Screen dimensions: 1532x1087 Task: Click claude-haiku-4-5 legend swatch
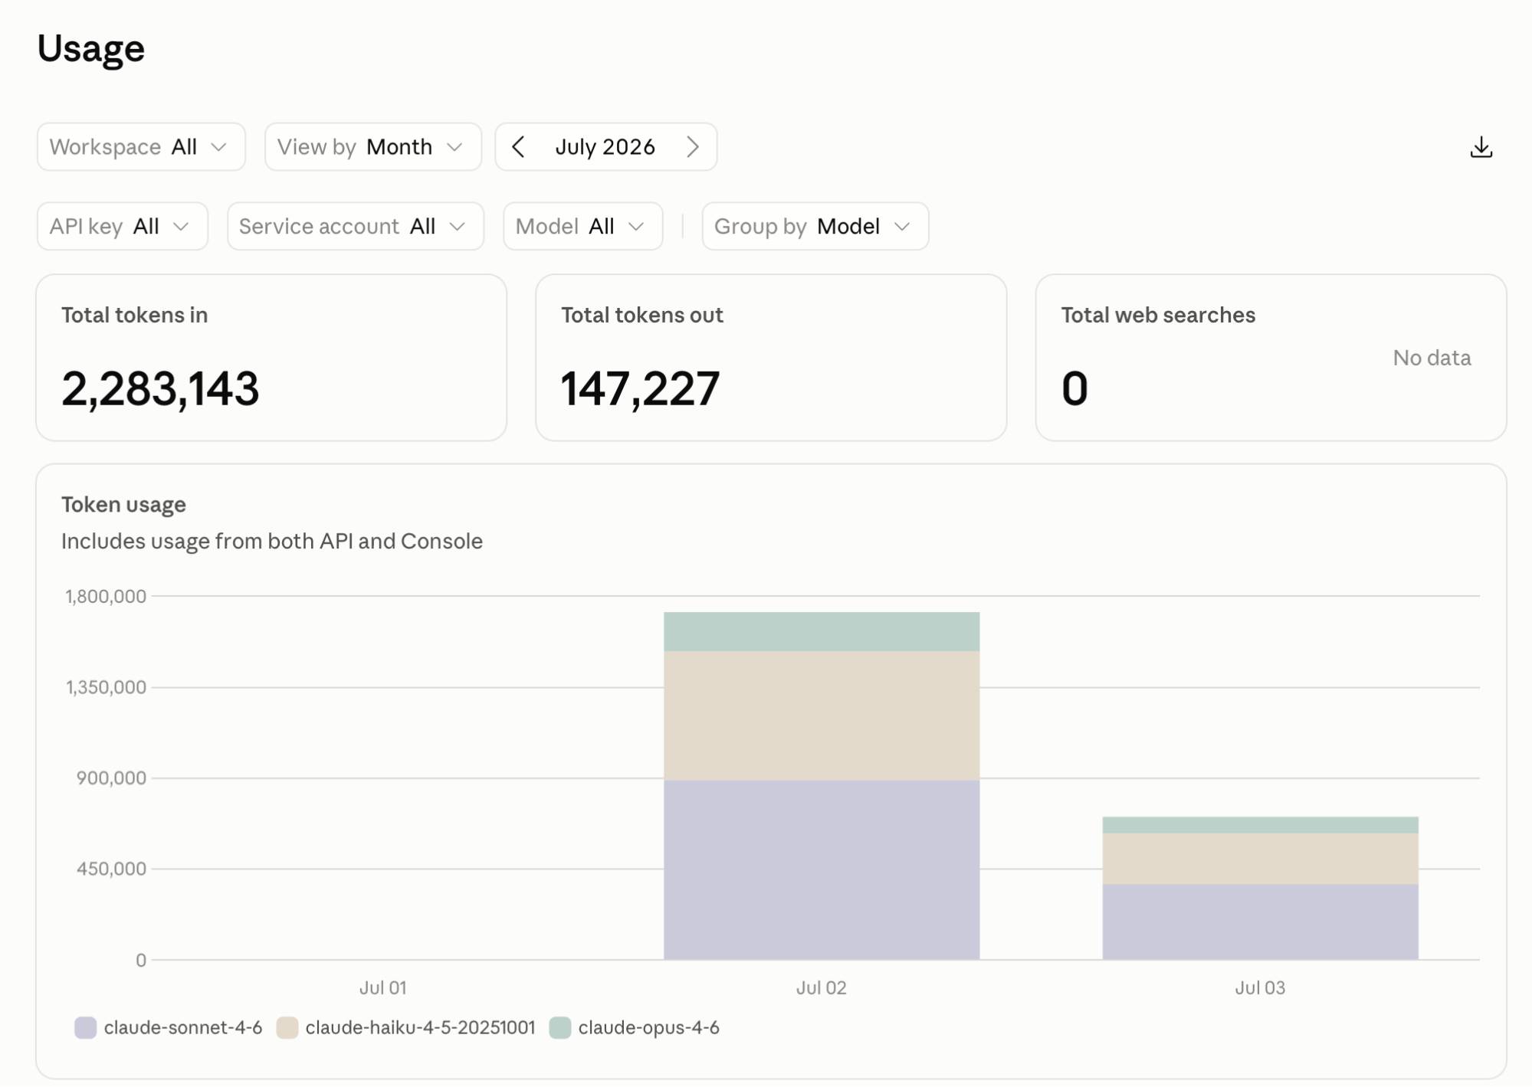[287, 1027]
